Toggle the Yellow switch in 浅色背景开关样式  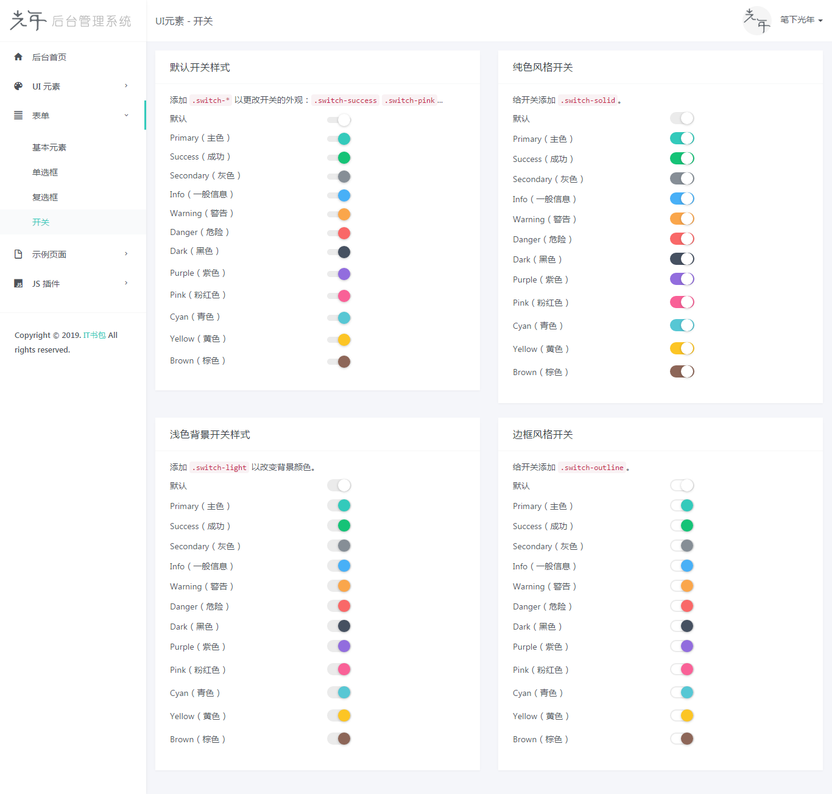point(339,715)
